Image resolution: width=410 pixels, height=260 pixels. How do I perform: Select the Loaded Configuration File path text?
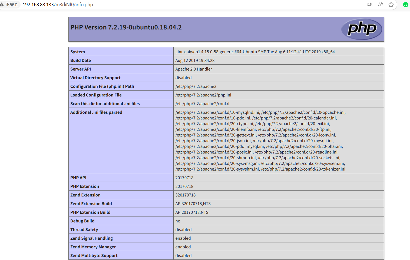(x=203, y=95)
